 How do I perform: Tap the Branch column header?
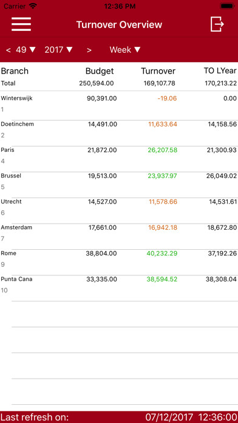coord(15,71)
